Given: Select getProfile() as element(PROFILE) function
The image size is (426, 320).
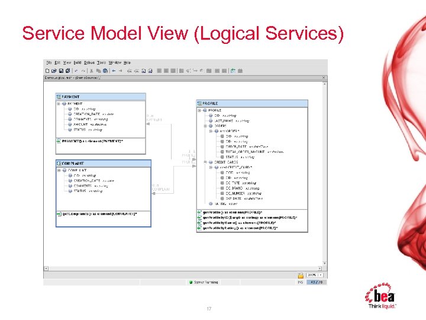Looking at the screenshot, I should [x=233, y=212].
